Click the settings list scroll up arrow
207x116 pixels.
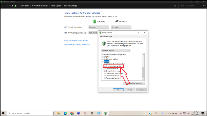click(x=143, y=54)
